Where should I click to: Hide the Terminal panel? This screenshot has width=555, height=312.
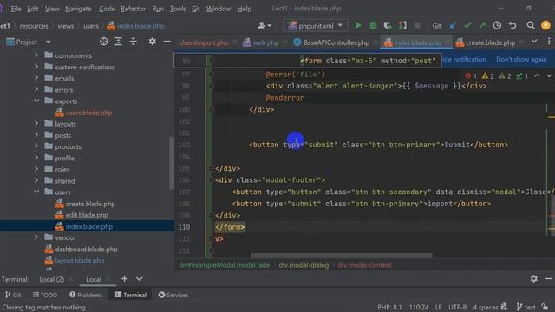(548, 279)
